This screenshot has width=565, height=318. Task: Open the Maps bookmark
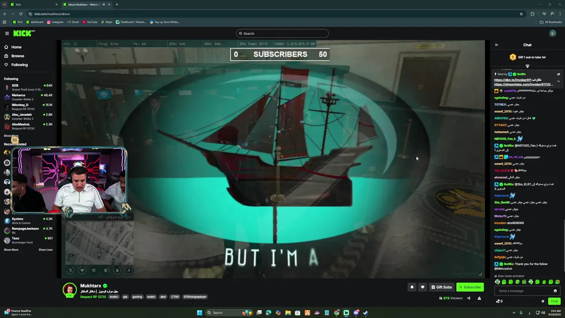tap(106, 22)
